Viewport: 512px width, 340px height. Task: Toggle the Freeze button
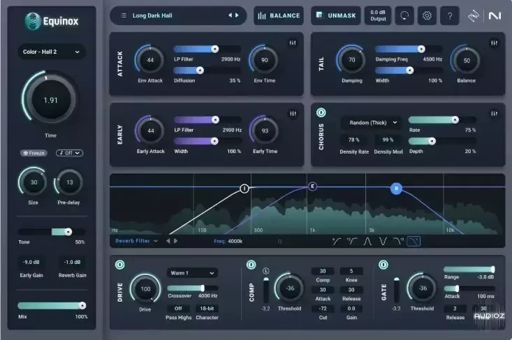point(34,153)
